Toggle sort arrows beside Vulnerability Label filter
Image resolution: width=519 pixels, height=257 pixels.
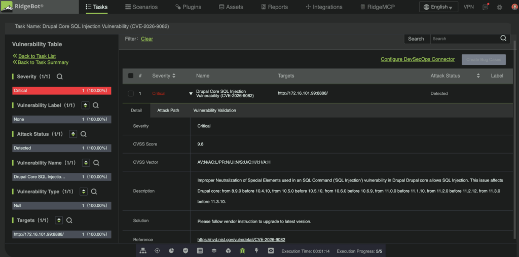coord(85,105)
